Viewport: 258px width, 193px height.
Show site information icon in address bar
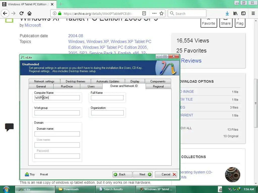click(x=55, y=14)
